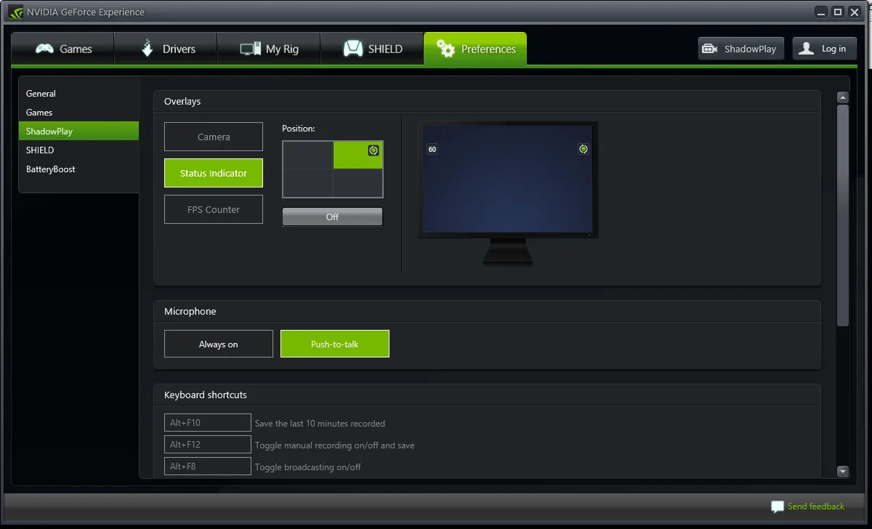The image size is (872, 529).
Task: Go to the SHIELD tab
Action: click(372, 49)
